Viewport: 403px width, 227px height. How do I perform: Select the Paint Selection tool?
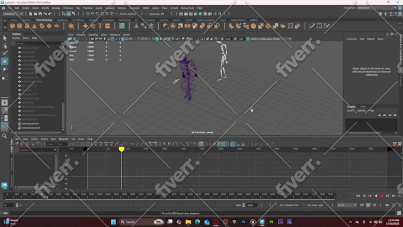[5, 53]
